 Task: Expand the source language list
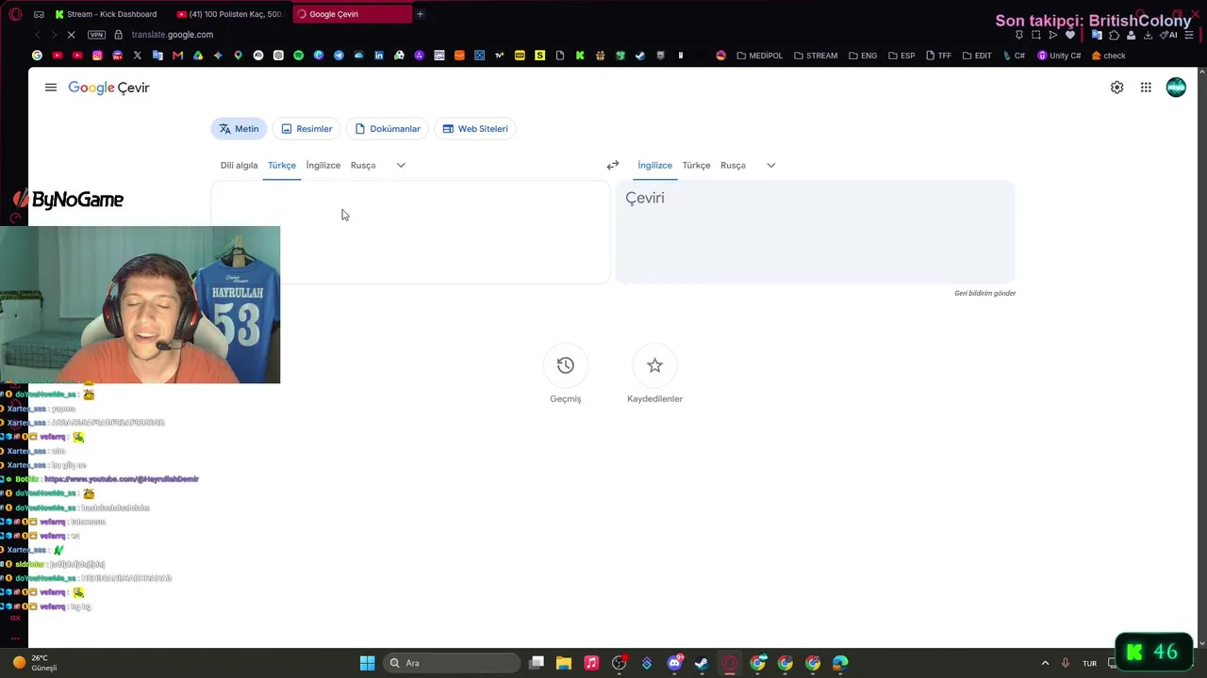[401, 165]
